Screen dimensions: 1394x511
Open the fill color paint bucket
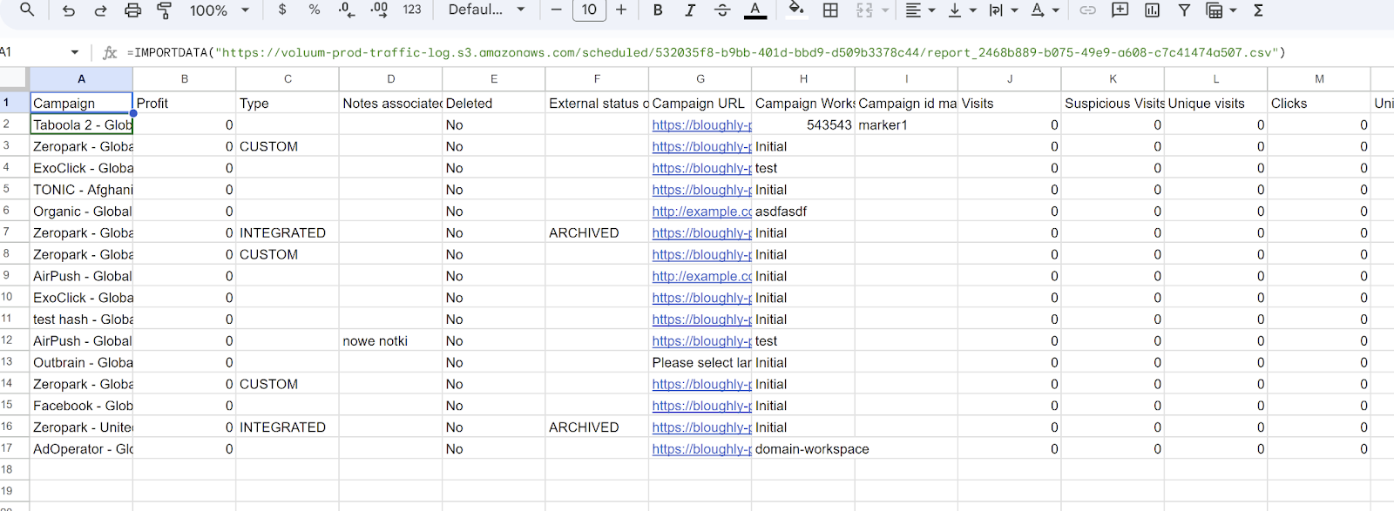point(795,10)
